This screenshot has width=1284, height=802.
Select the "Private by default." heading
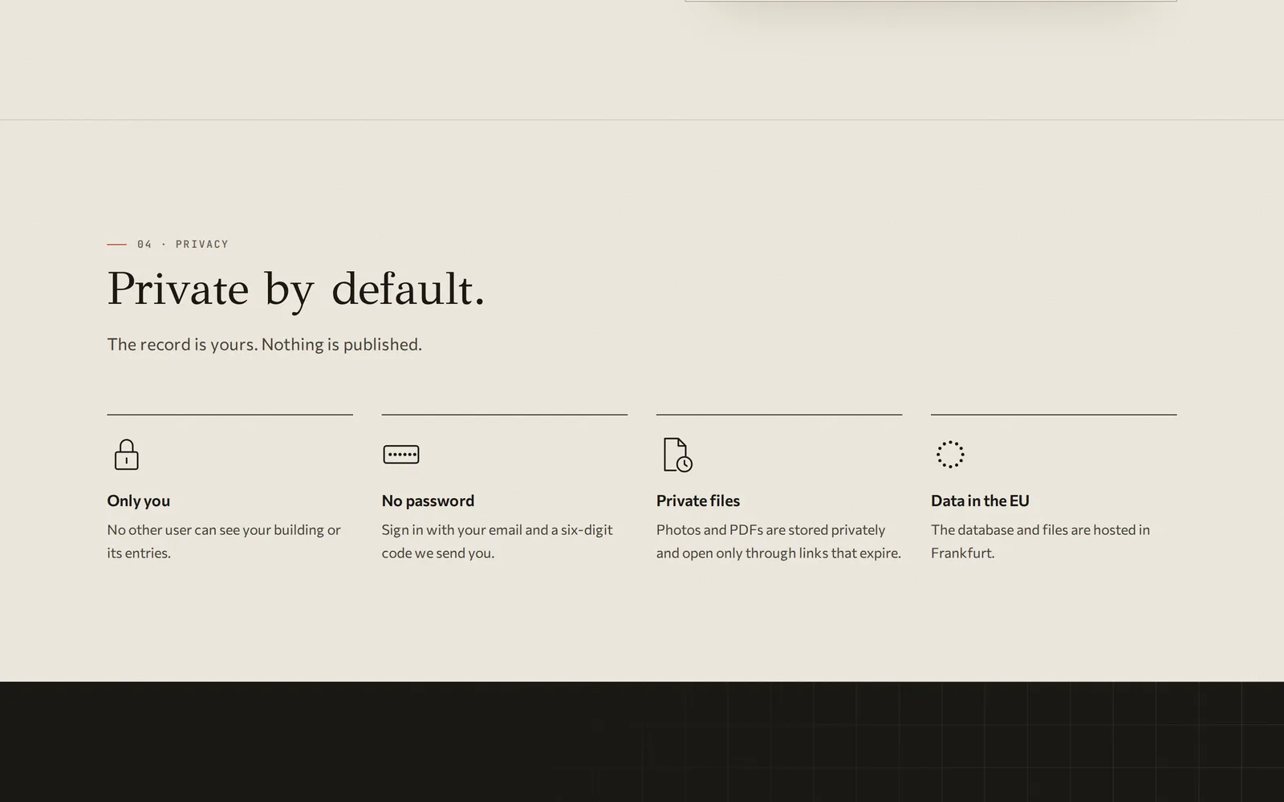coord(296,289)
